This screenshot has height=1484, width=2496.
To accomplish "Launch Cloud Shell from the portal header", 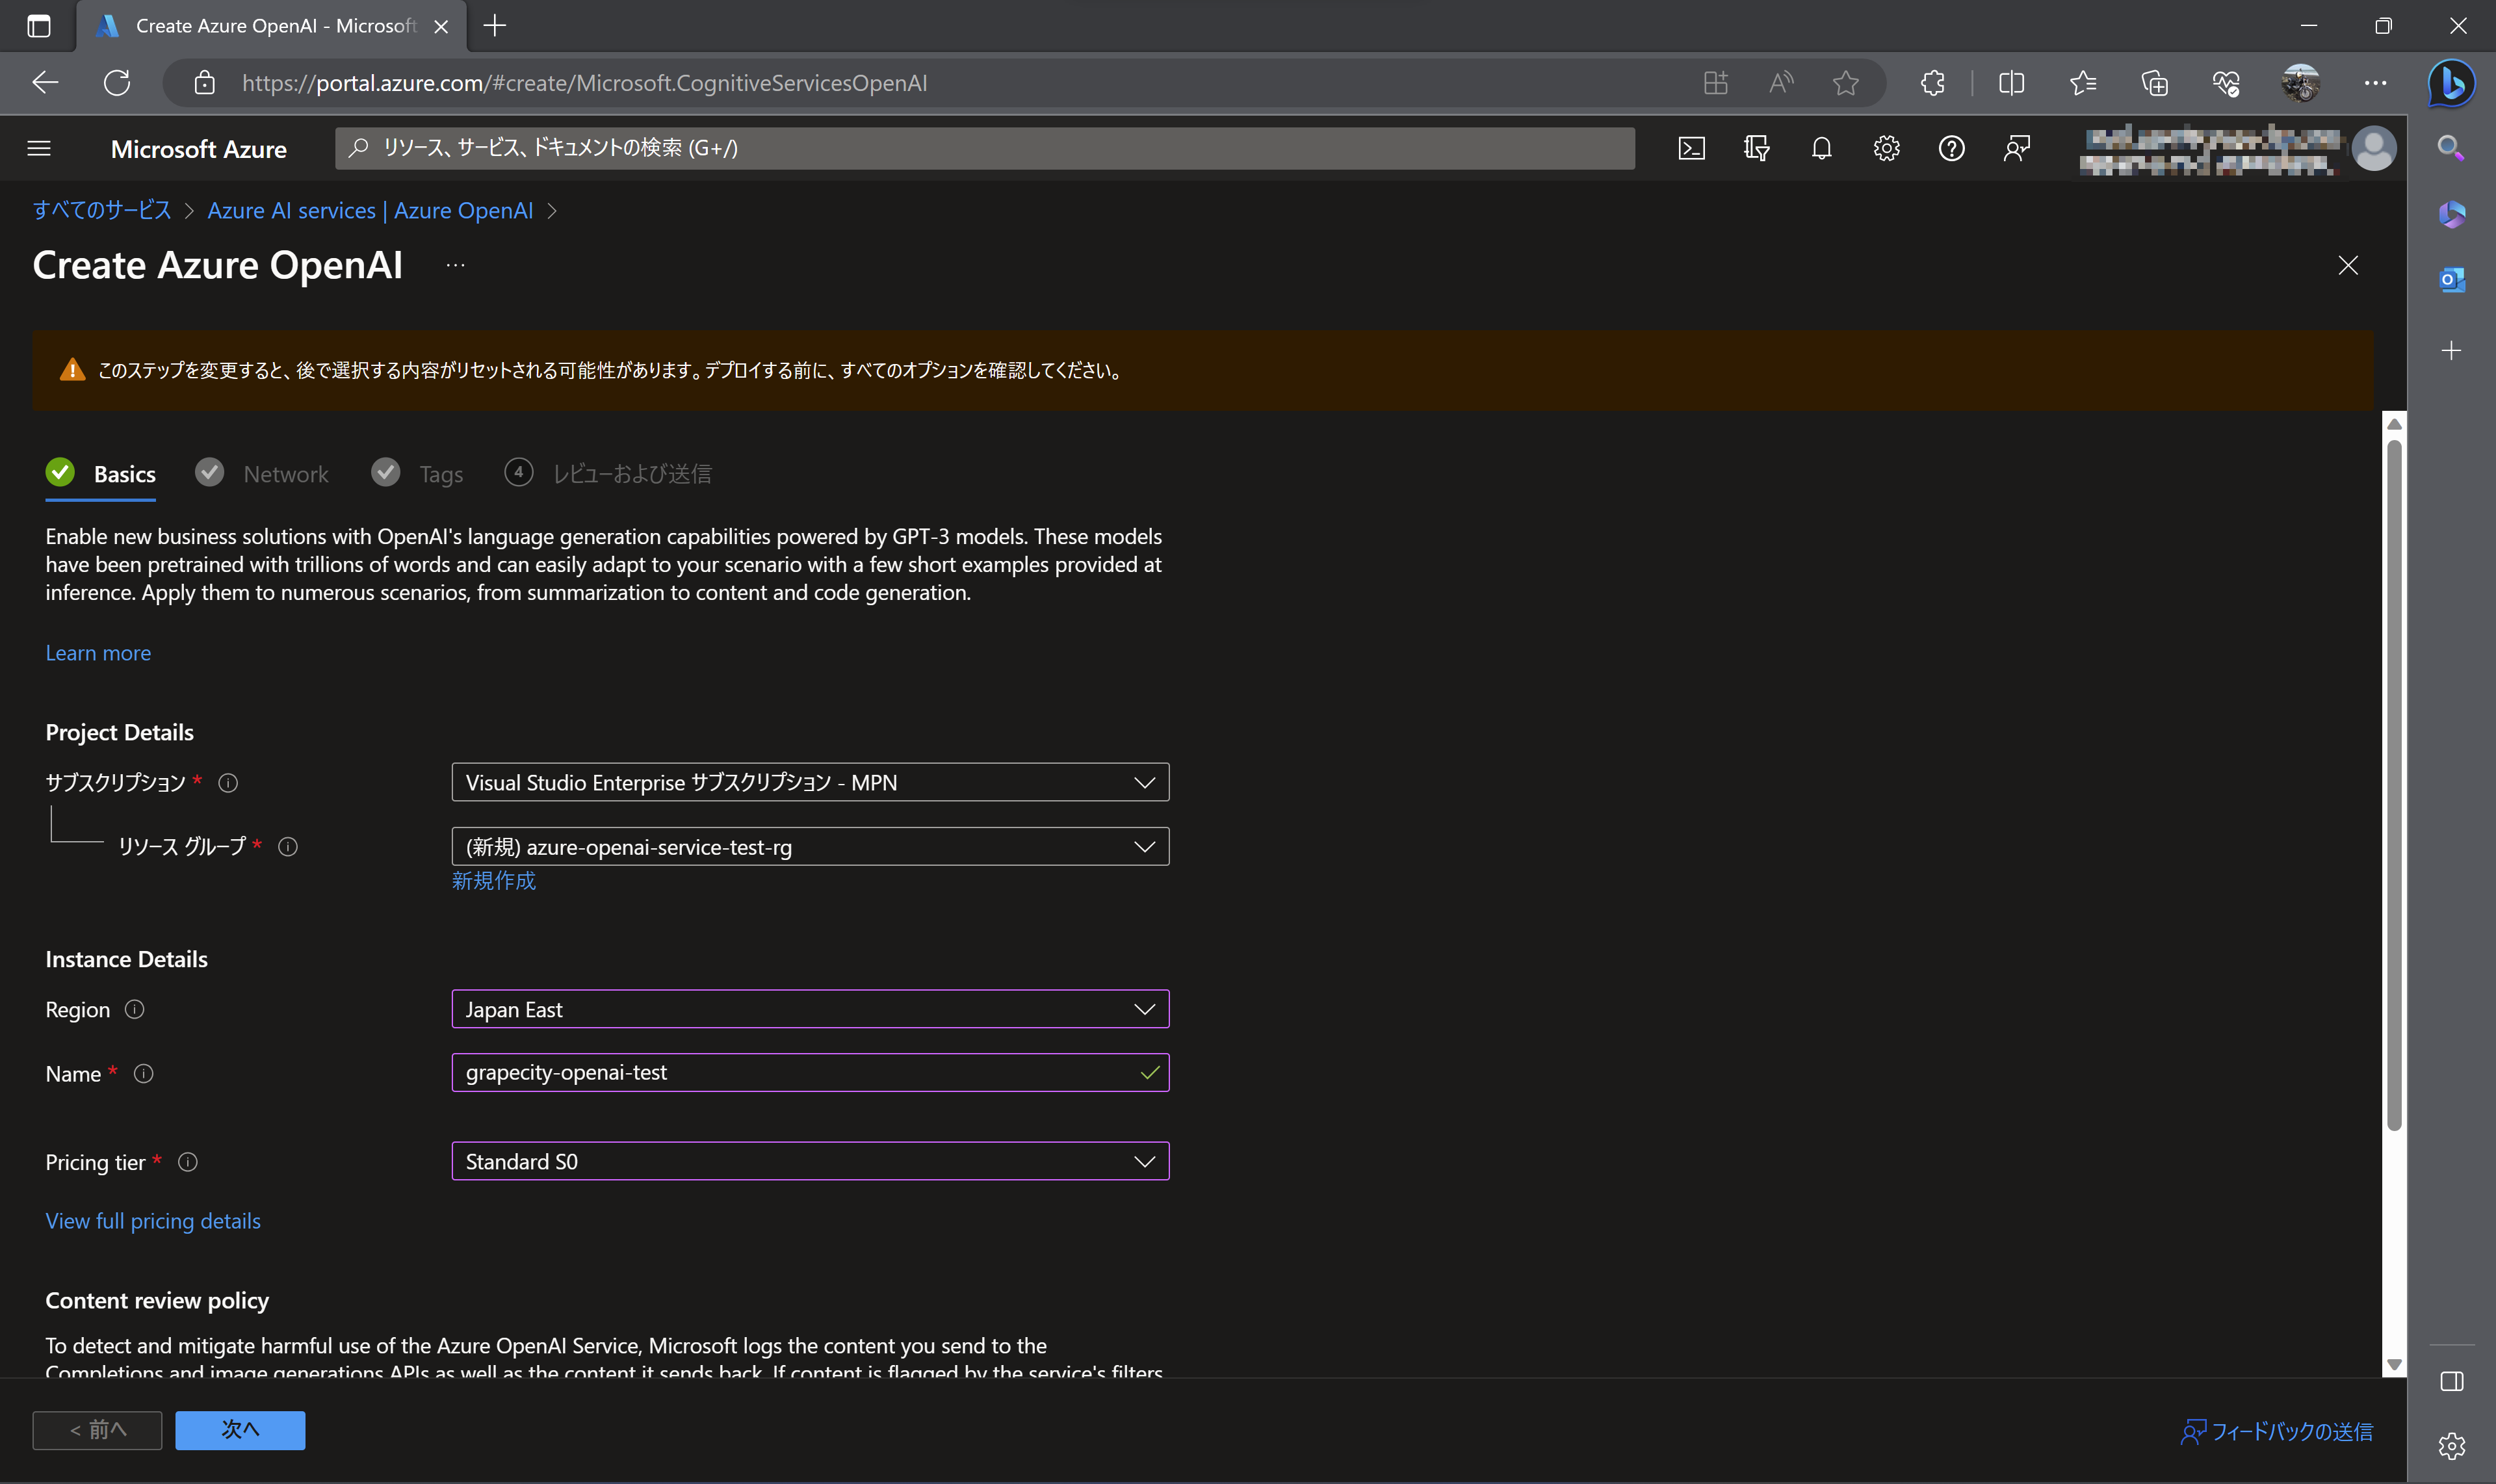I will (x=1691, y=149).
